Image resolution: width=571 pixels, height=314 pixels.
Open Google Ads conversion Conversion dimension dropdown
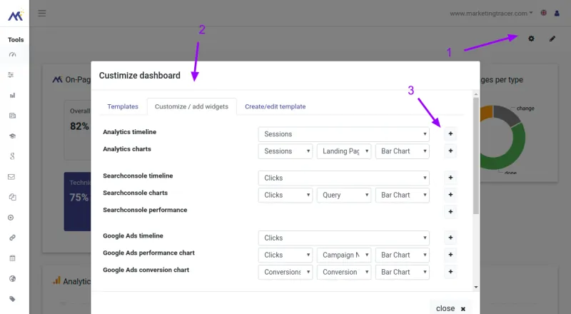(x=344, y=272)
